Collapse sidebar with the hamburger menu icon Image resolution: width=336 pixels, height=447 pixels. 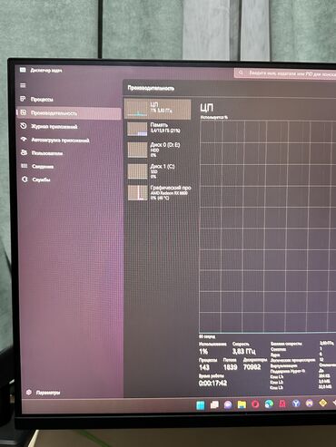[23, 85]
